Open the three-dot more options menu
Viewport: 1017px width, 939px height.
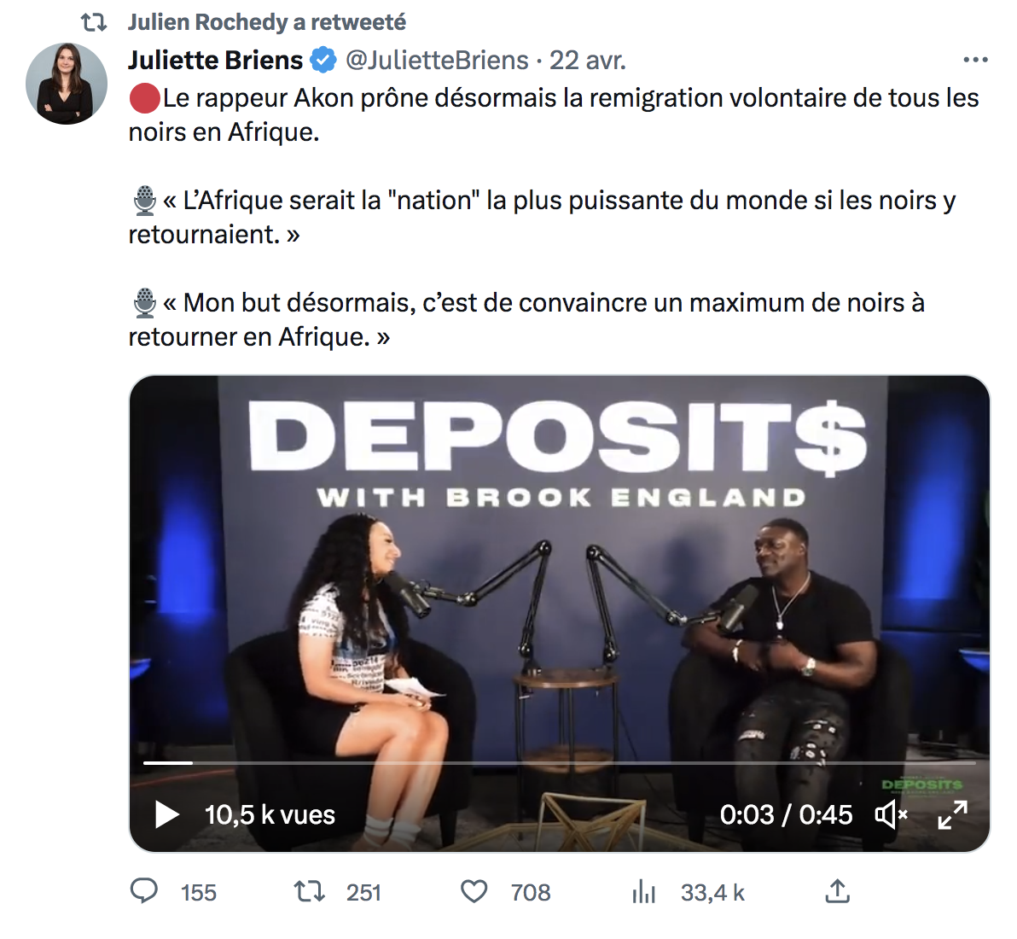click(x=975, y=60)
